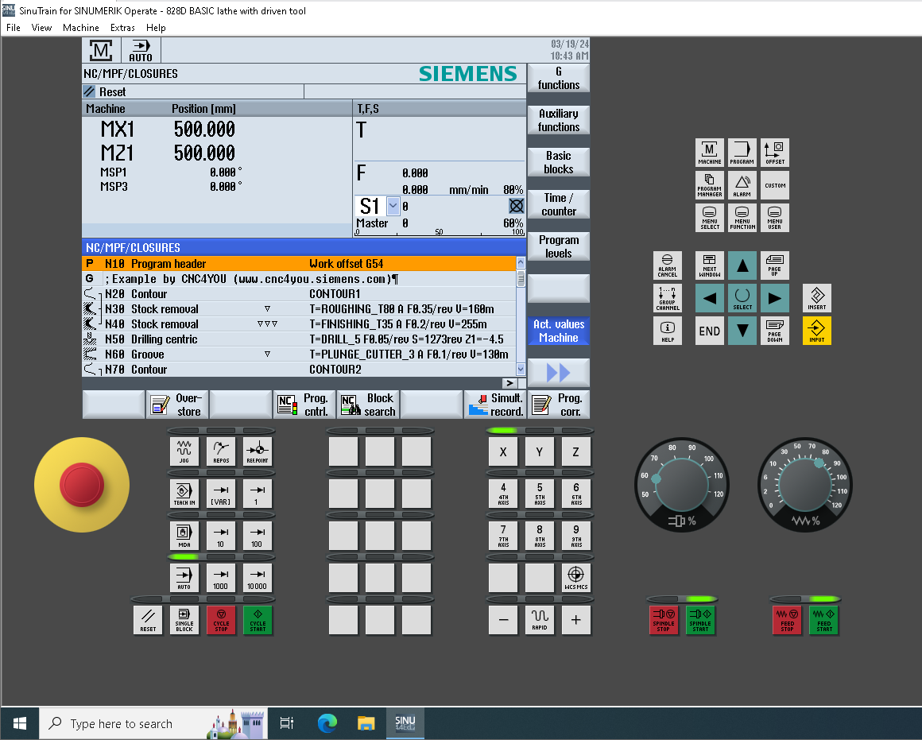Screen dimensions: 922x740
Task: Click the HELP key
Action: coord(668,331)
